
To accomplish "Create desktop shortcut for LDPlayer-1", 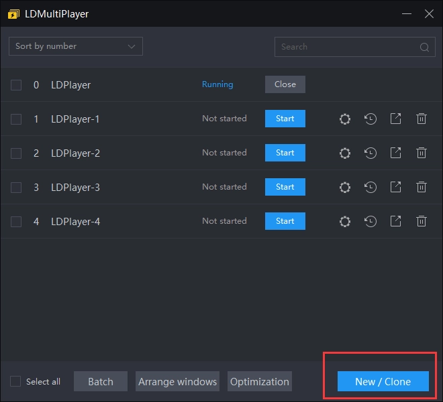I will [x=395, y=119].
